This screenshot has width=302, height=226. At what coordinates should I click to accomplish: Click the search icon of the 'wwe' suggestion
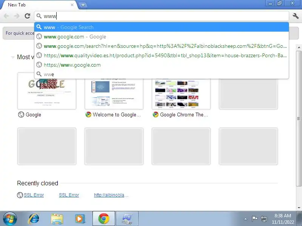pyautogui.click(x=39, y=74)
